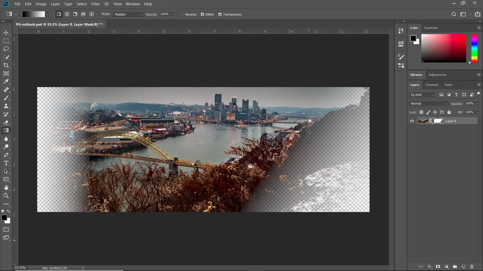The width and height of the screenshot is (483, 271).
Task: Select the Eyedropper tool
Action: [6, 82]
